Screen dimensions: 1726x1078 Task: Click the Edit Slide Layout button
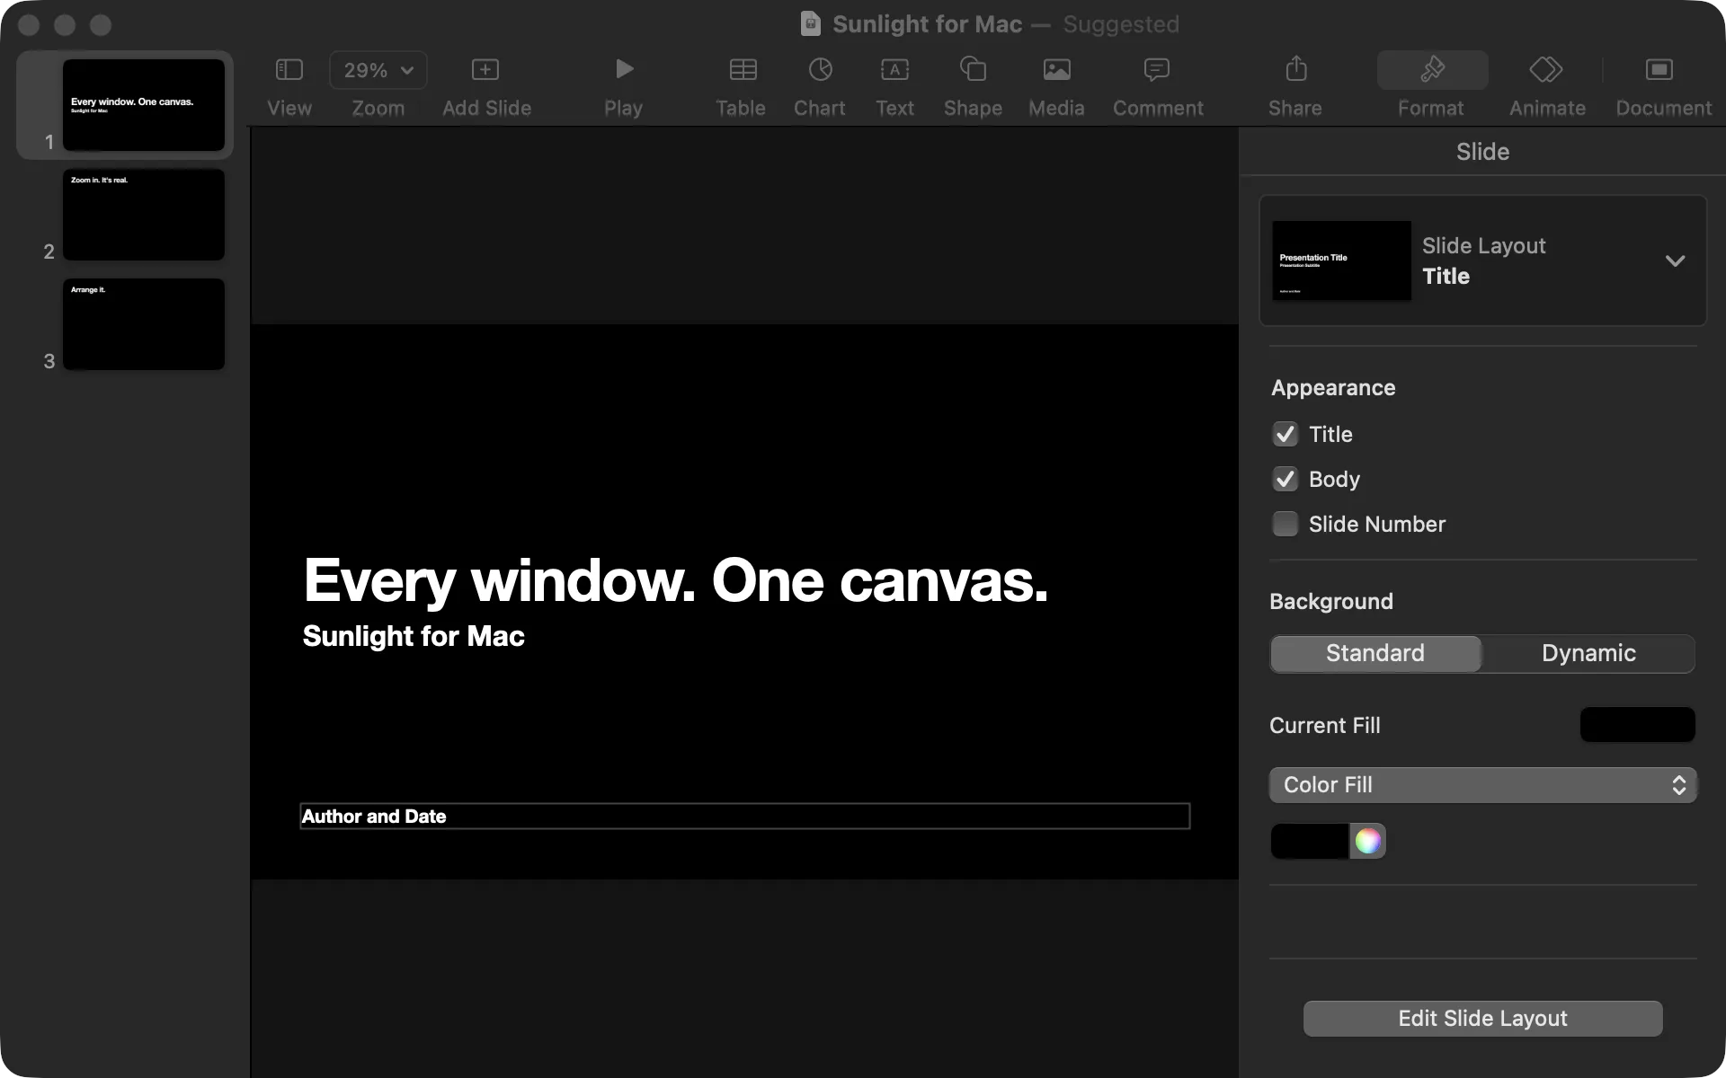(x=1482, y=1019)
